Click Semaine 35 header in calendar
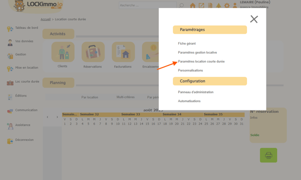 tap(224, 114)
